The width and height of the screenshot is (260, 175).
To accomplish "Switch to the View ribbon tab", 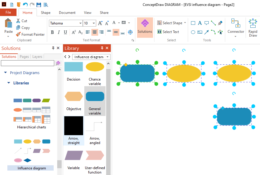I will tap(88, 13).
